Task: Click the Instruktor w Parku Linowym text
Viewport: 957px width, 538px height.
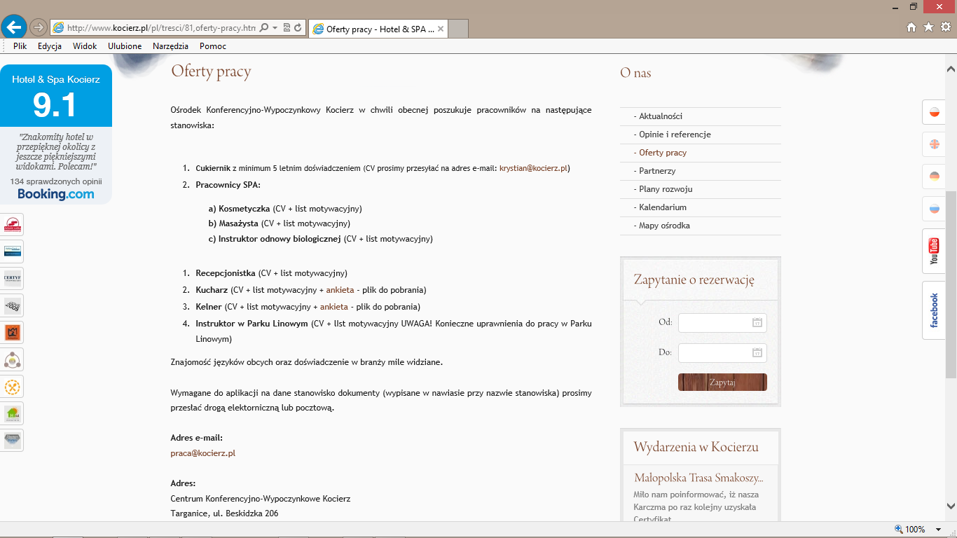Action: click(252, 324)
